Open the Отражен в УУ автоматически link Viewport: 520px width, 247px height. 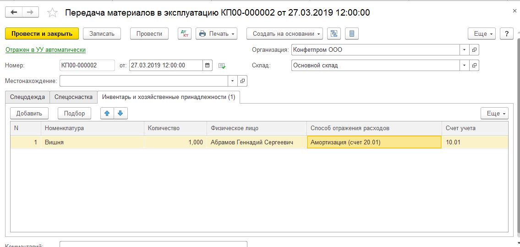coord(45,49)
